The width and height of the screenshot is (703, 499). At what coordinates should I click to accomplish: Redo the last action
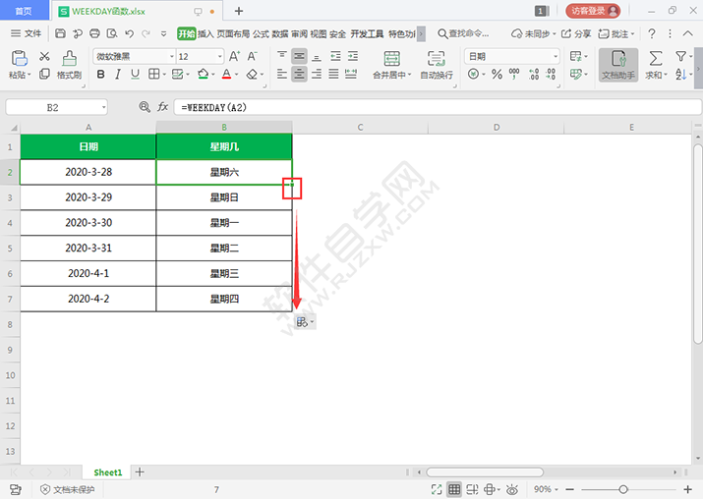pos(146,33)
